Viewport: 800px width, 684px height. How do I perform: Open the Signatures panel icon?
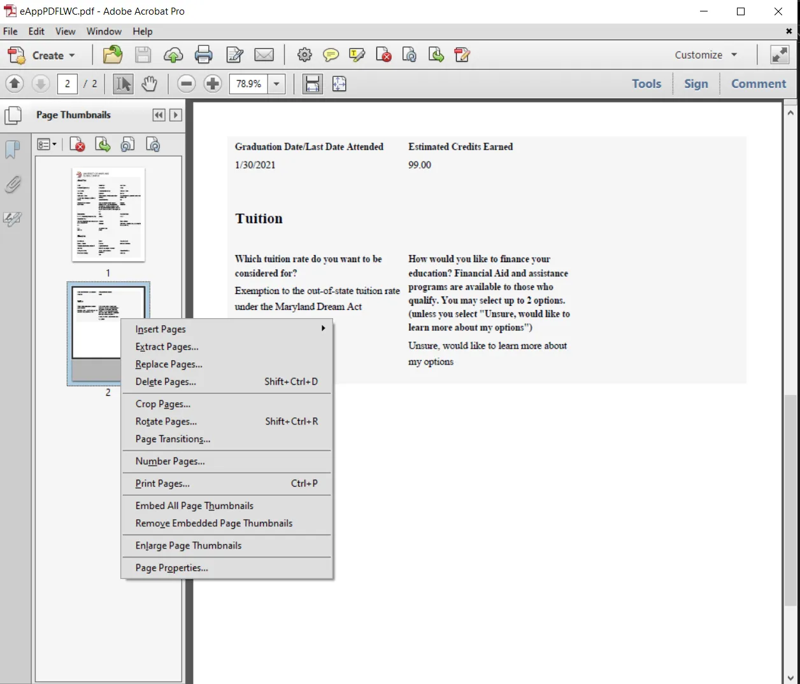click(13, 219)
